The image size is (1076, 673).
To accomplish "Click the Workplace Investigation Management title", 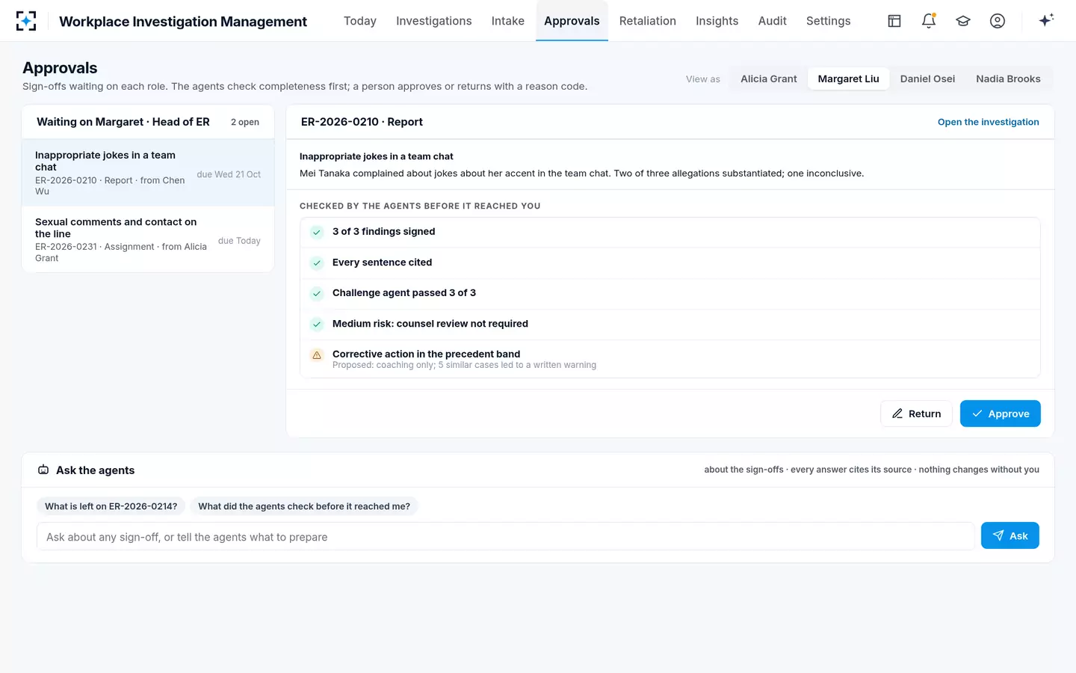I will pyautogui.click(x=183, y=22).
